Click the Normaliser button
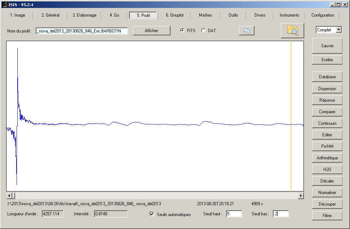Screen dimensions: 350x229 [327, 193]
